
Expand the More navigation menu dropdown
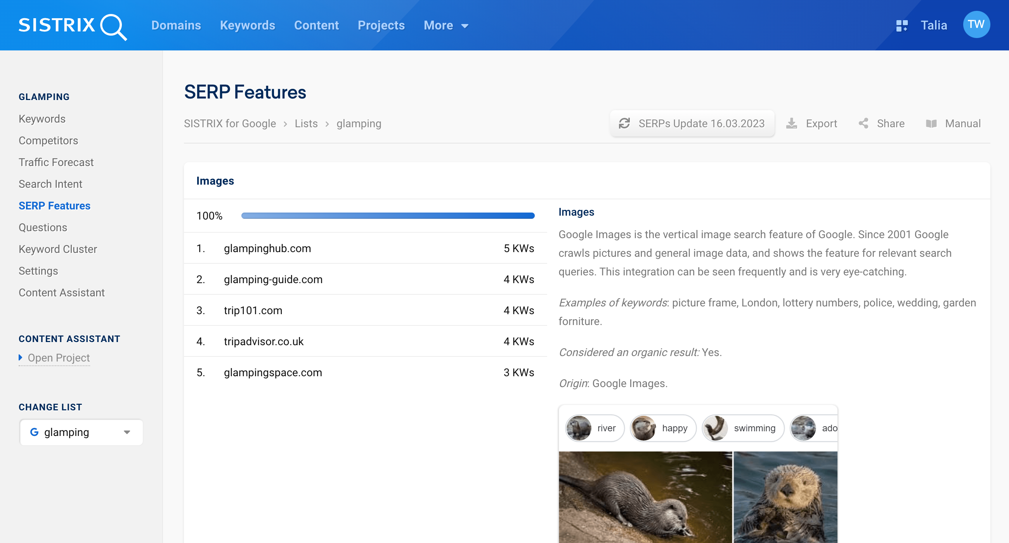pos(444,25)
